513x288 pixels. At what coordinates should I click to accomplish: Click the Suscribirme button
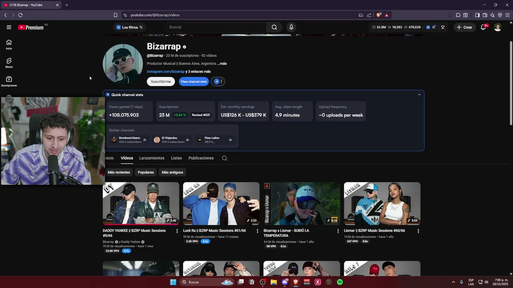click(x=161, y=82)
